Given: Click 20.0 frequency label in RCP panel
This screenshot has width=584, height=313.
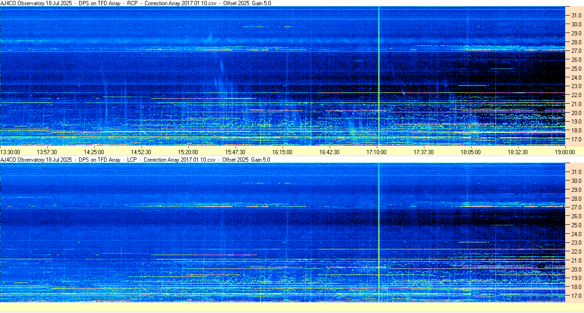Looking at the screenshot, I should coord(576,113).
